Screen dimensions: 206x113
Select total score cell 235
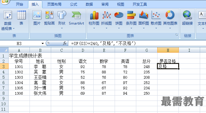tap(147, 72)
